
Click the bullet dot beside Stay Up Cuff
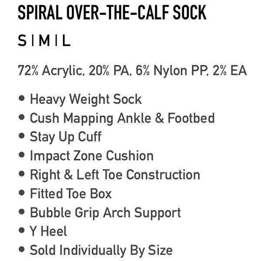tap(22, 136)
